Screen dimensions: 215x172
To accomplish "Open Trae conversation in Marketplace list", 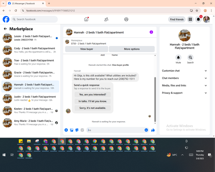I will [x=30, y=62].
